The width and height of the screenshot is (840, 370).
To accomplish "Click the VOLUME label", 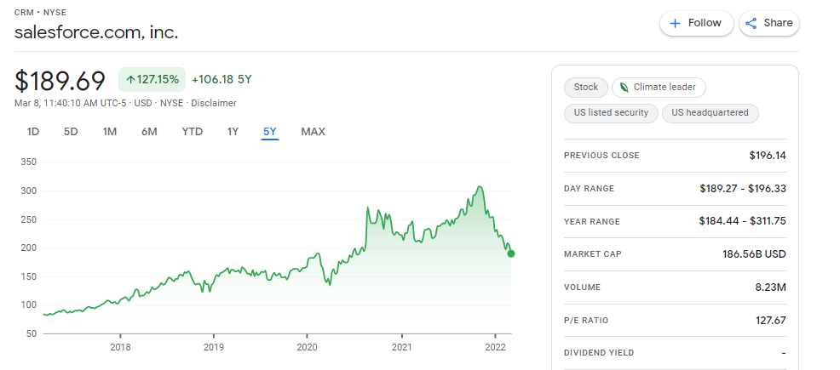I will (583, 287).
